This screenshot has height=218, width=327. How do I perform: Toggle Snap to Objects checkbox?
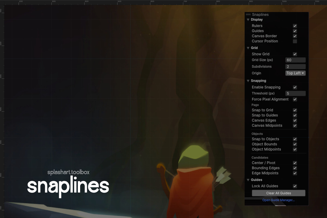tap(295, 139)
